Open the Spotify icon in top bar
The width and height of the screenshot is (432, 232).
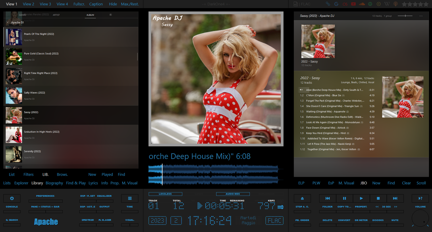[x=370, y=4]
